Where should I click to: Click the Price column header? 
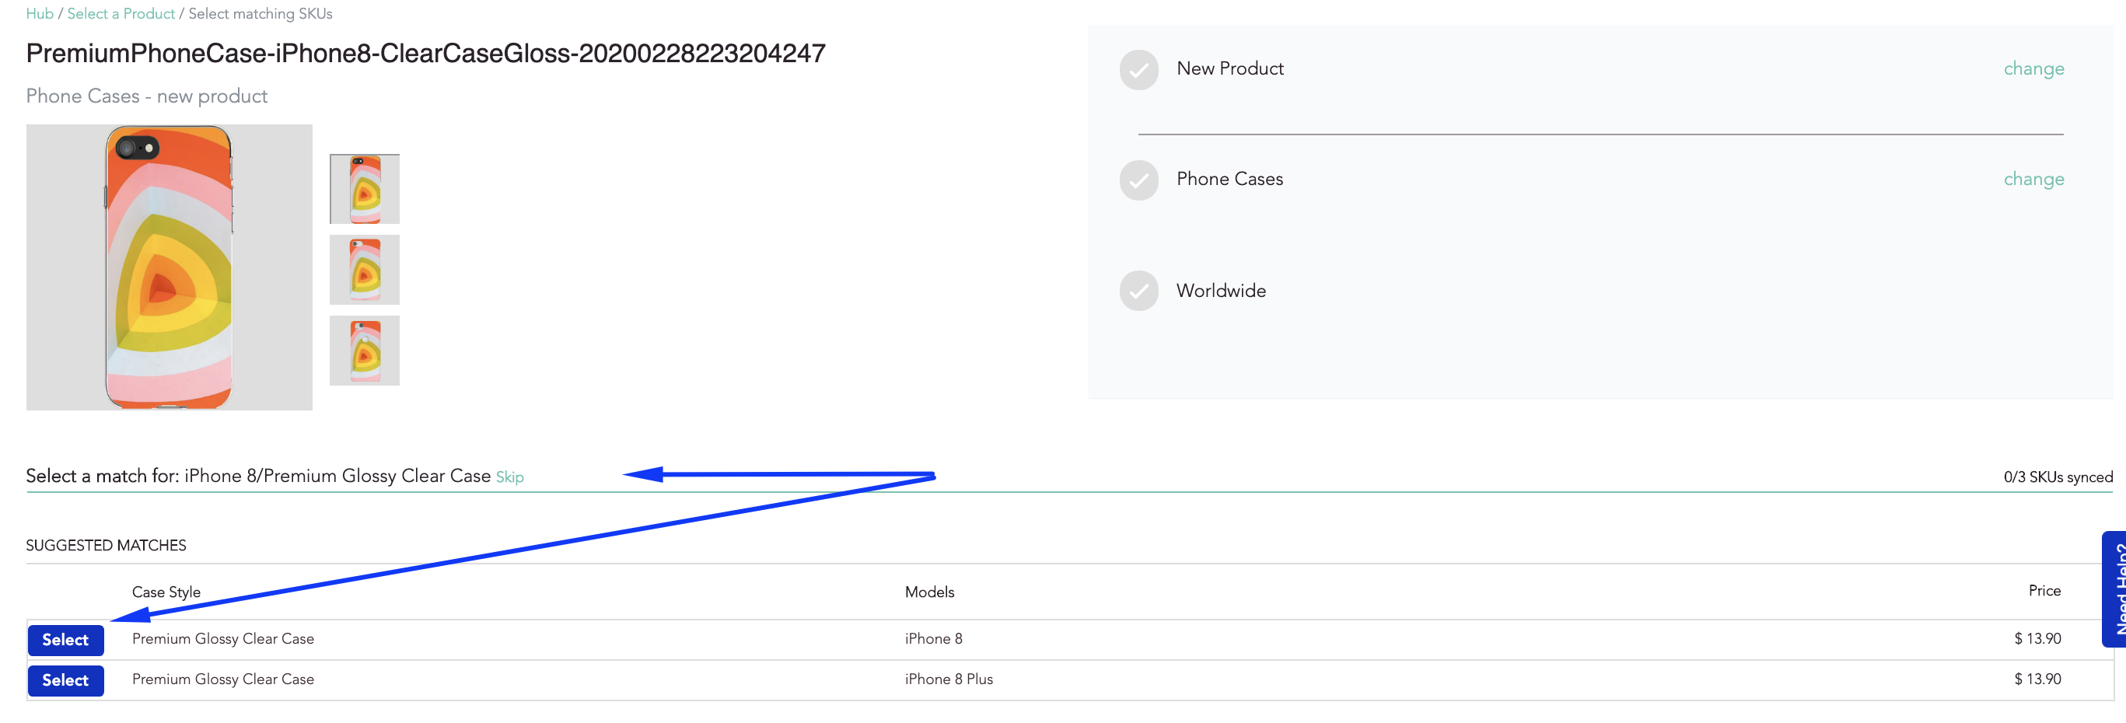(2044, 590)
